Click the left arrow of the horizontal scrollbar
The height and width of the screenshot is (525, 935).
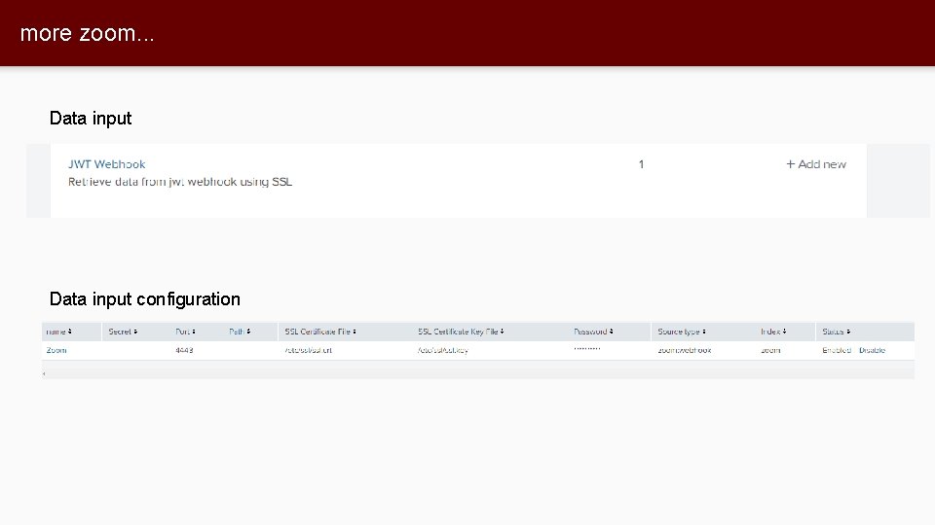[44, 373]
